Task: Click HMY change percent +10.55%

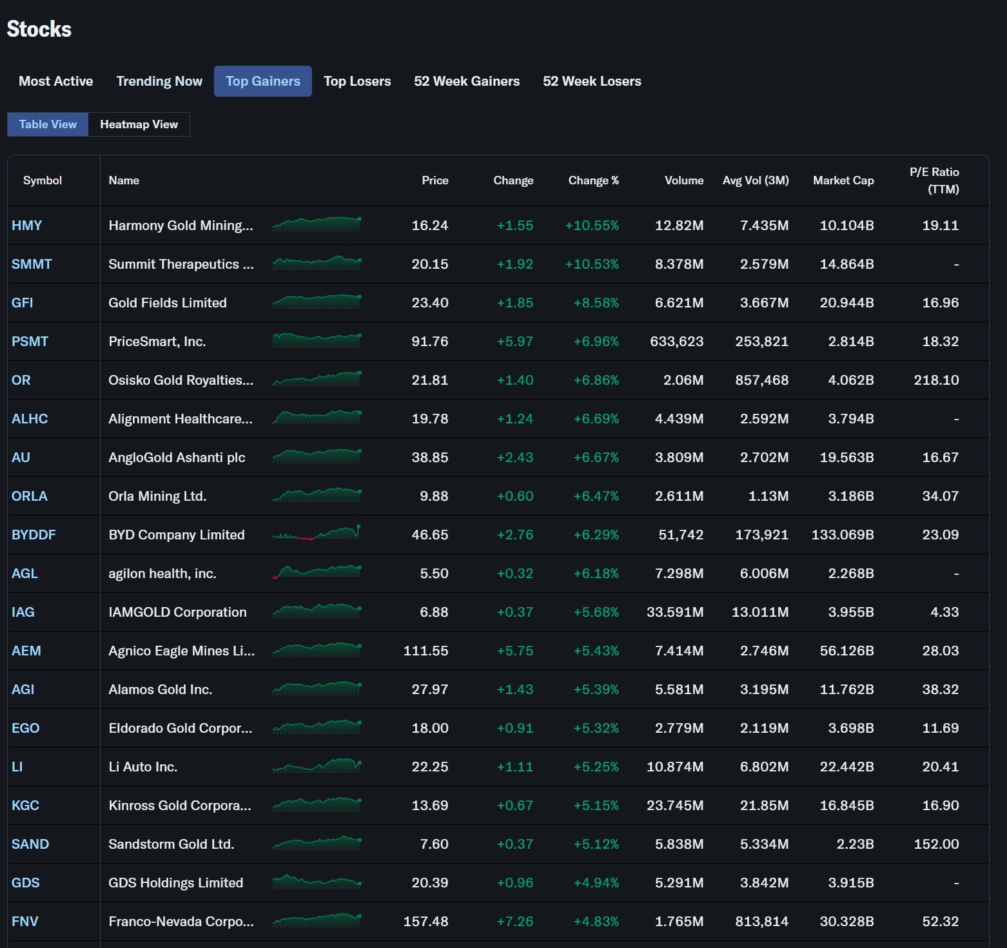Action: (x=592, y=226)
